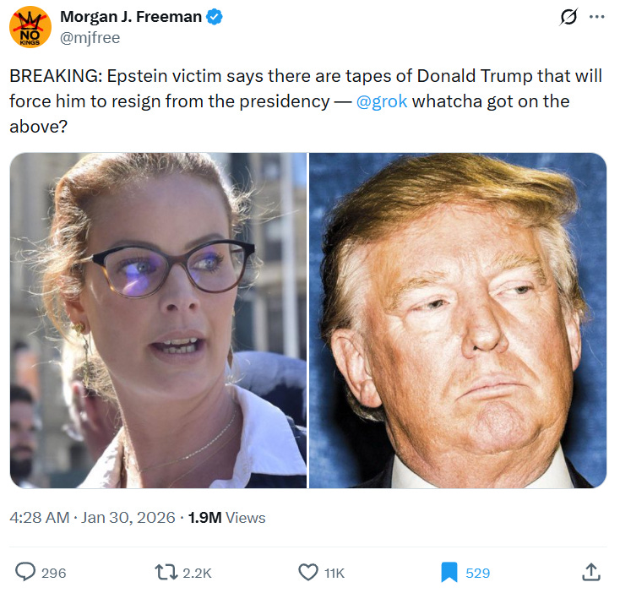Click the 296 replies count
The width and height of the screenshot is (620, 593).
(x=54, y=573)
